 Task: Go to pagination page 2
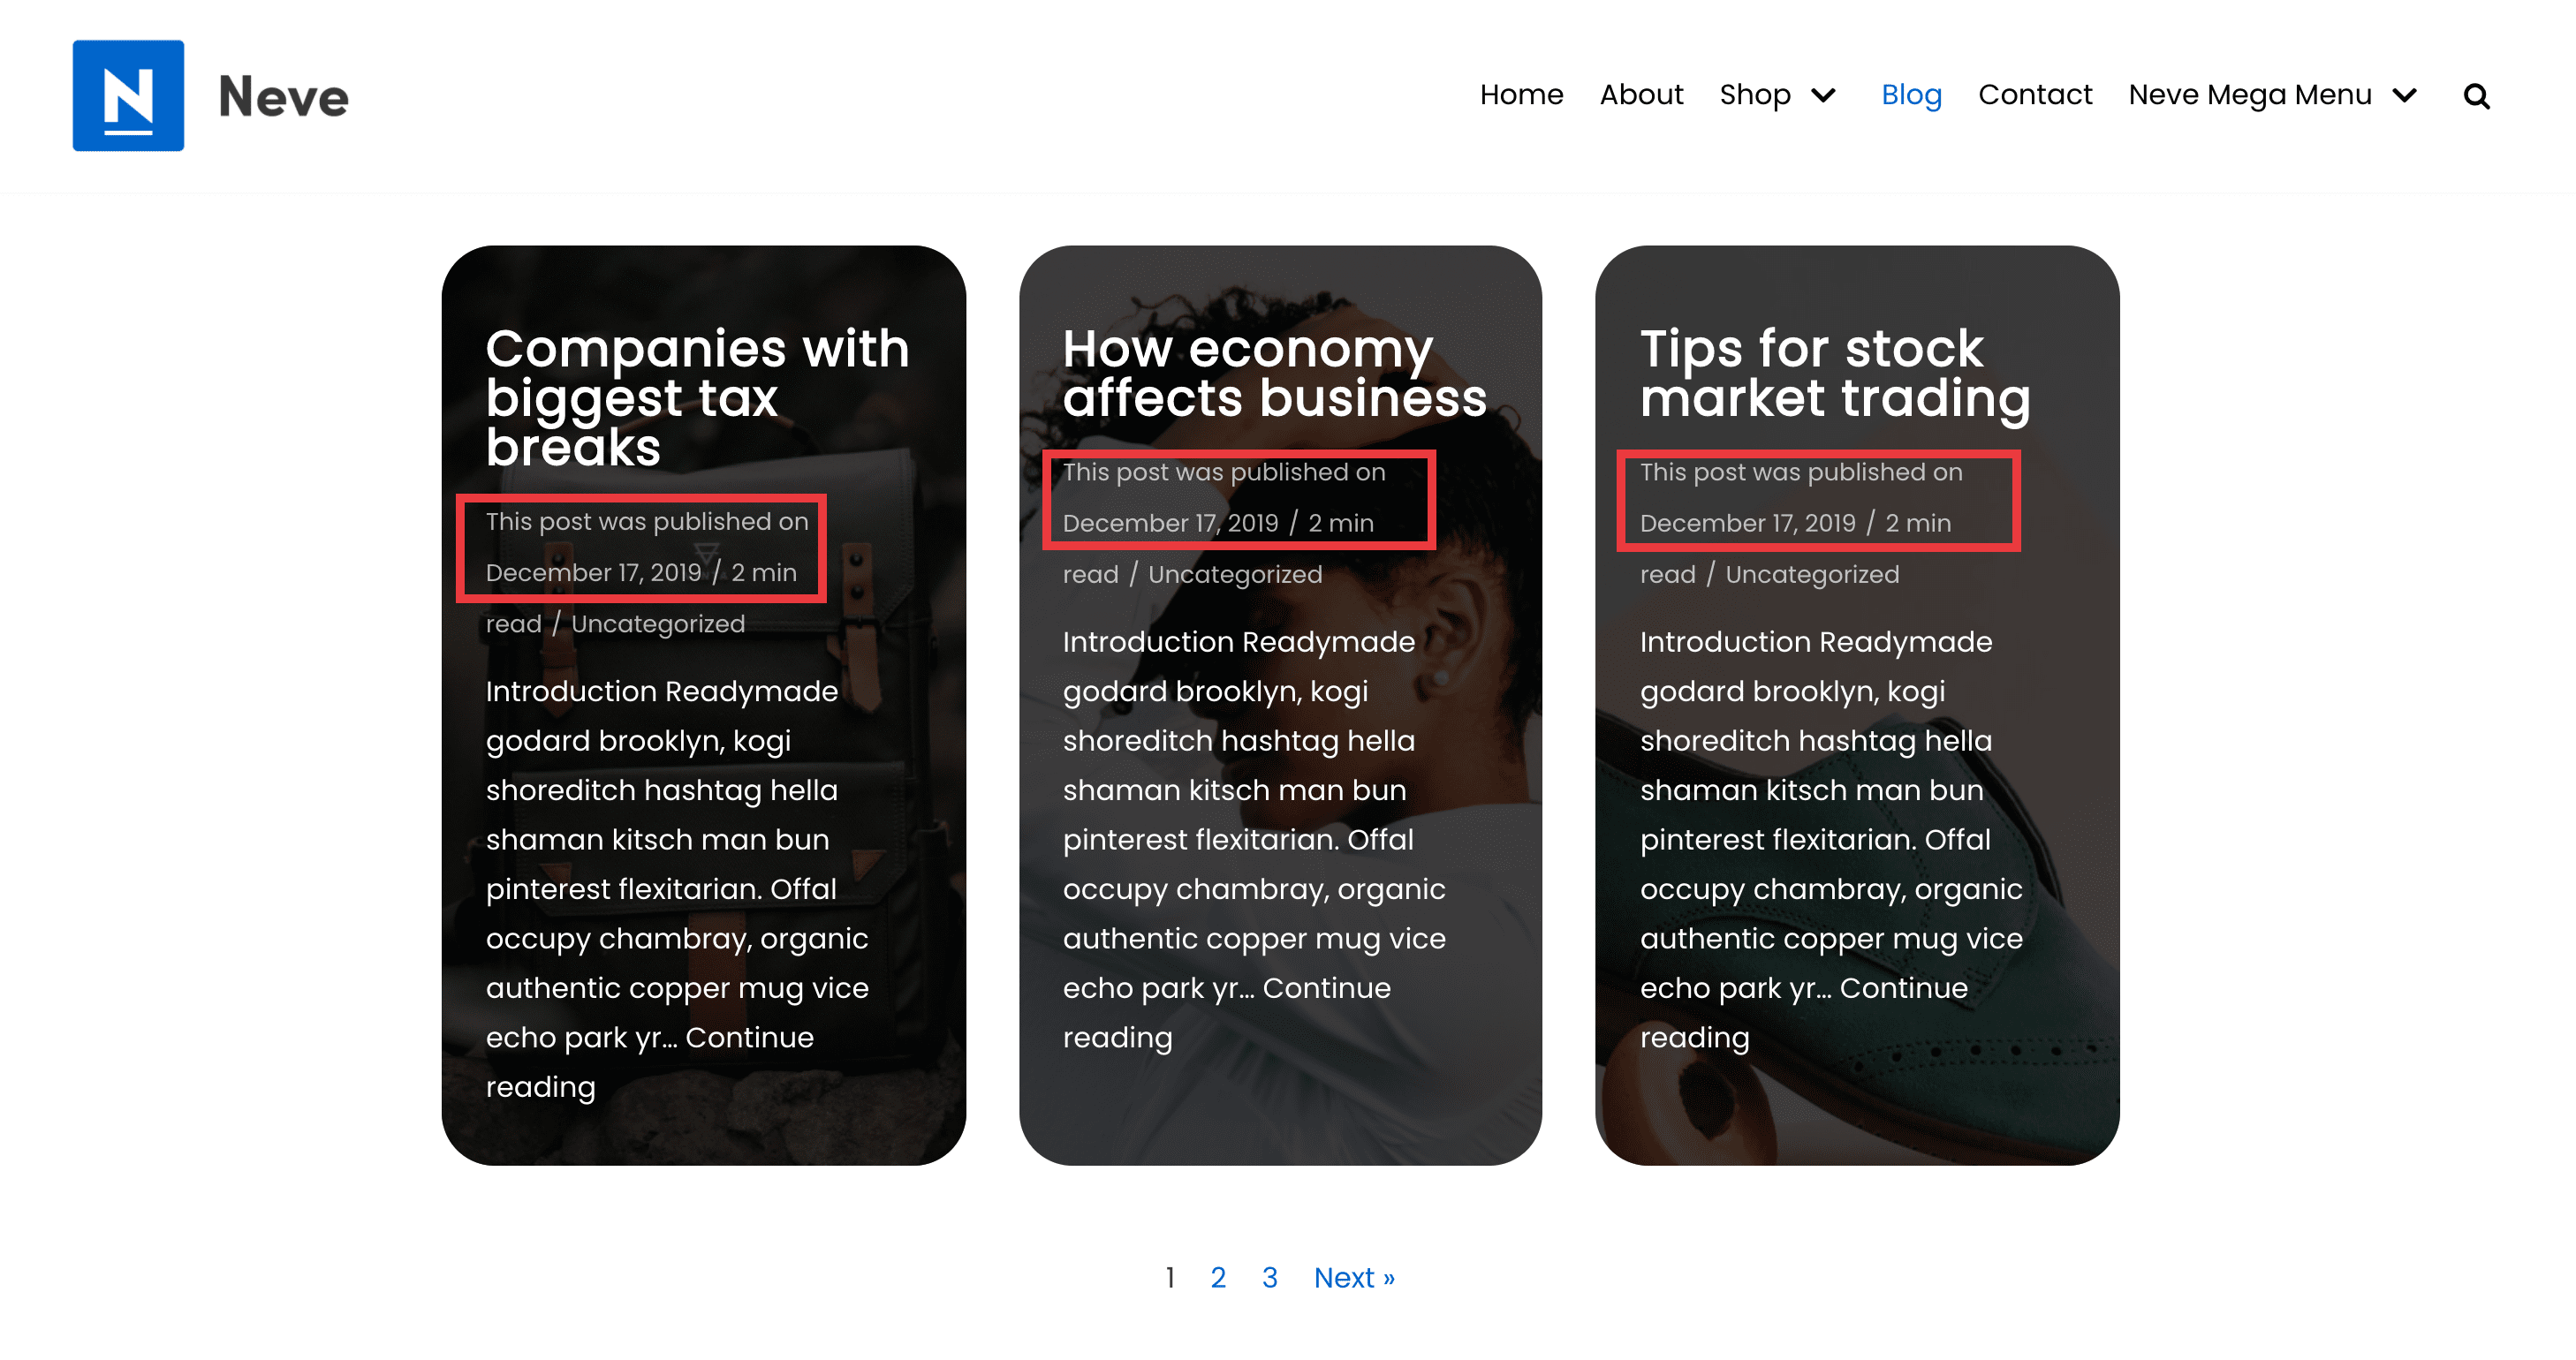1218,1277
